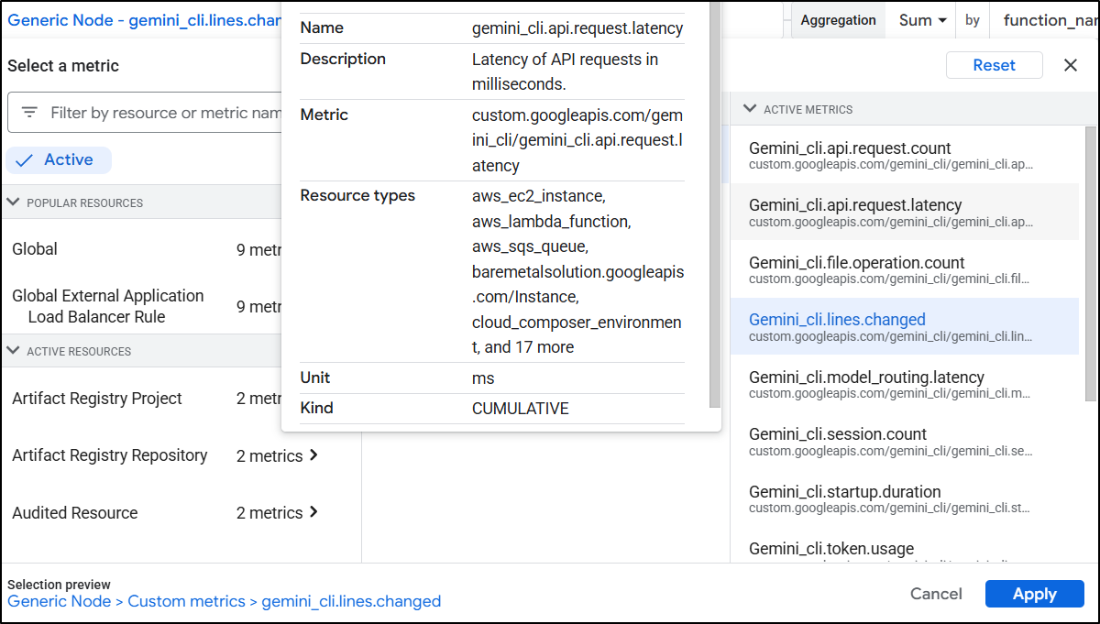Cancel the metric selection
Viewport: 1100px width, 624px height.
click(936, 594)
